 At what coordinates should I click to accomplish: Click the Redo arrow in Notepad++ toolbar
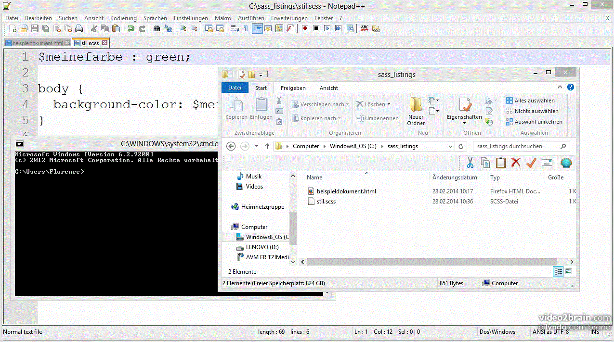click(x=142, y=28)
